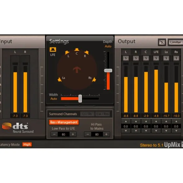Image resolution: width=183 pixels, height=183 pixels.
Task: Increase the Ls channel output trim
Action: coord(166,121)
